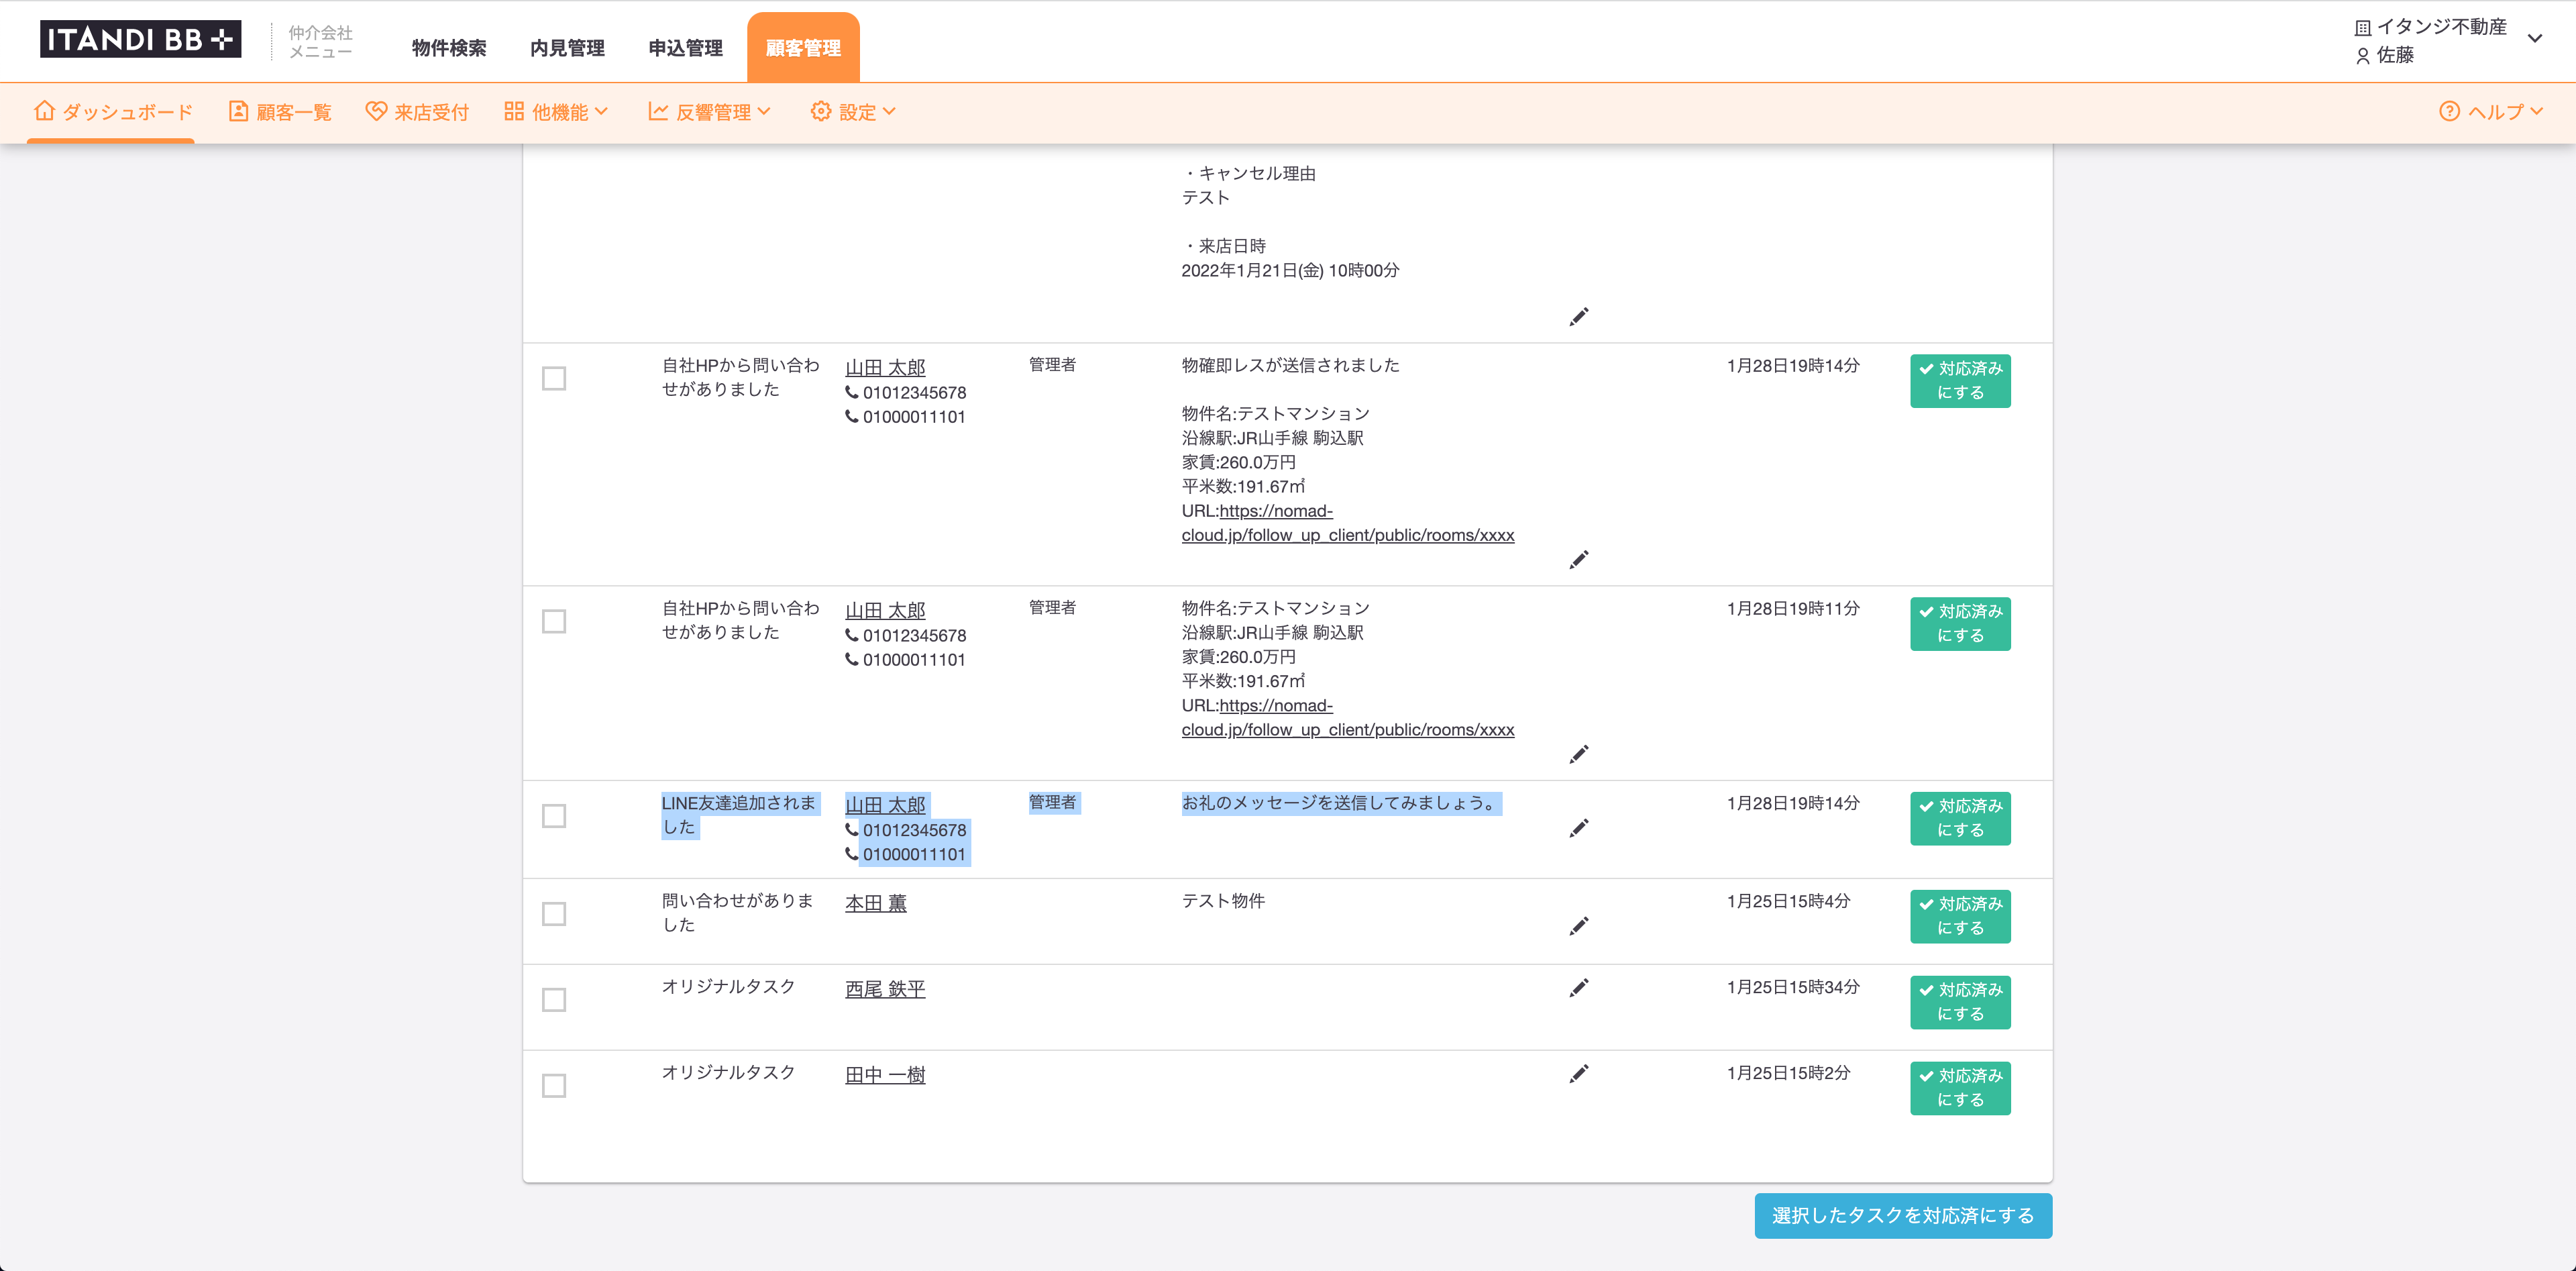Screen dimensions: 2576x1271
Task: Open the account chevron dropdown
Action: 2535,39
